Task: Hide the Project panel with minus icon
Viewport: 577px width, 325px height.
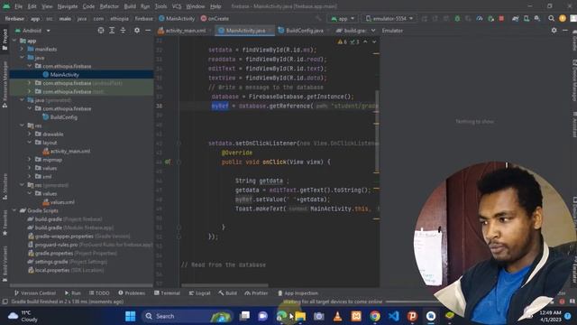Action: [x=148, y=31]
